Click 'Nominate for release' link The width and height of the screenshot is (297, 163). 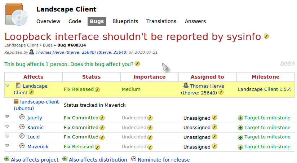(163, 160)
